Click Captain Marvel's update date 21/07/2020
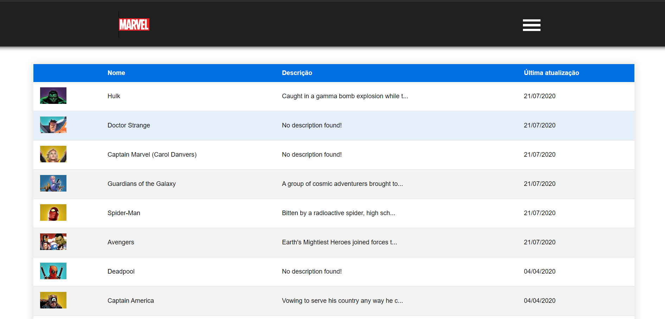 click(x=540, y=155)
